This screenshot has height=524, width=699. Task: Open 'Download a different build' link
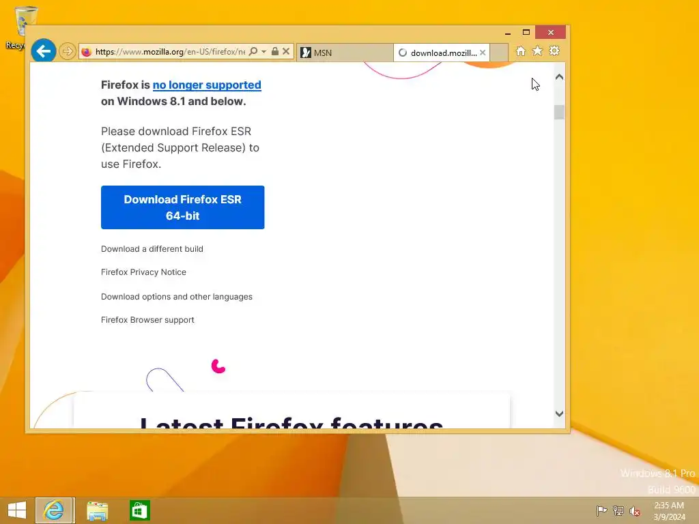tap(152, 248)
